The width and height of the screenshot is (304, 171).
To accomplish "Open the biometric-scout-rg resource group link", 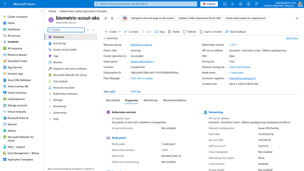I will pyautogui.click(x=142, y=45).
